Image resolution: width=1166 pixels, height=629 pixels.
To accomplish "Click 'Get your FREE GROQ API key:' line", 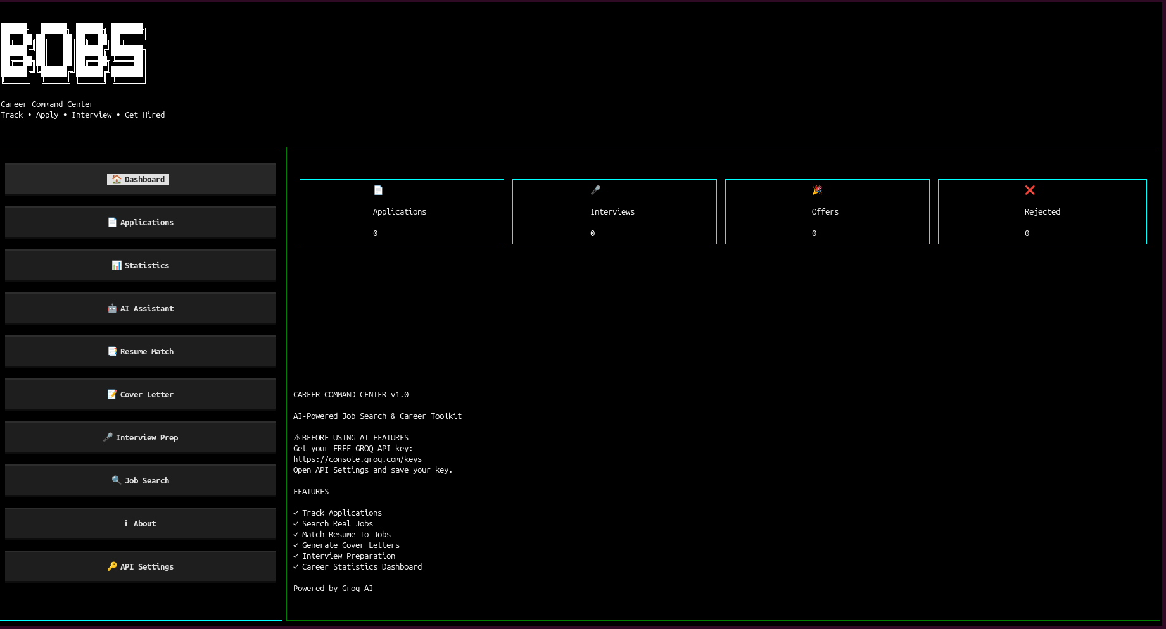I will [353, 448].
